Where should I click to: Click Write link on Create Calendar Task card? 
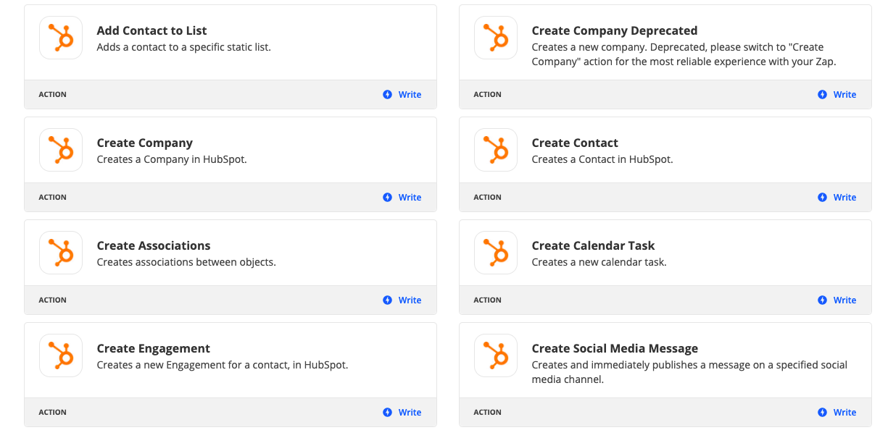pyautogui.click(x=845, y=300)
